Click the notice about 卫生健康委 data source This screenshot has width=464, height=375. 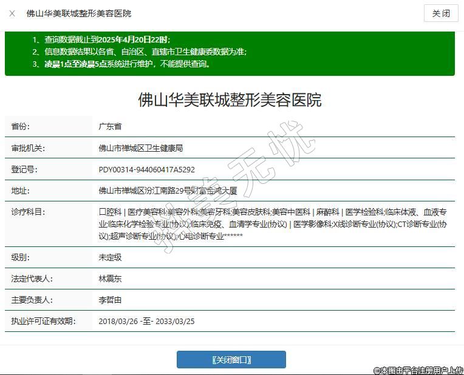tap(140, 52)
